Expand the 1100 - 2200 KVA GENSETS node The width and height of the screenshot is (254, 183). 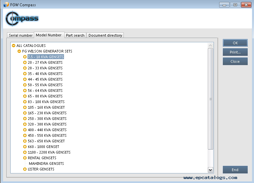25,152
